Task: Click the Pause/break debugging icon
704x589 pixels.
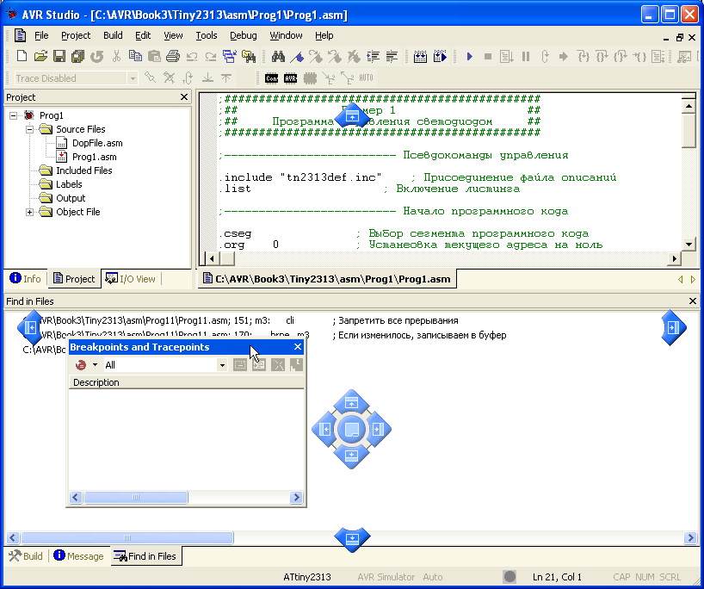Action: [x=526, y=56]
